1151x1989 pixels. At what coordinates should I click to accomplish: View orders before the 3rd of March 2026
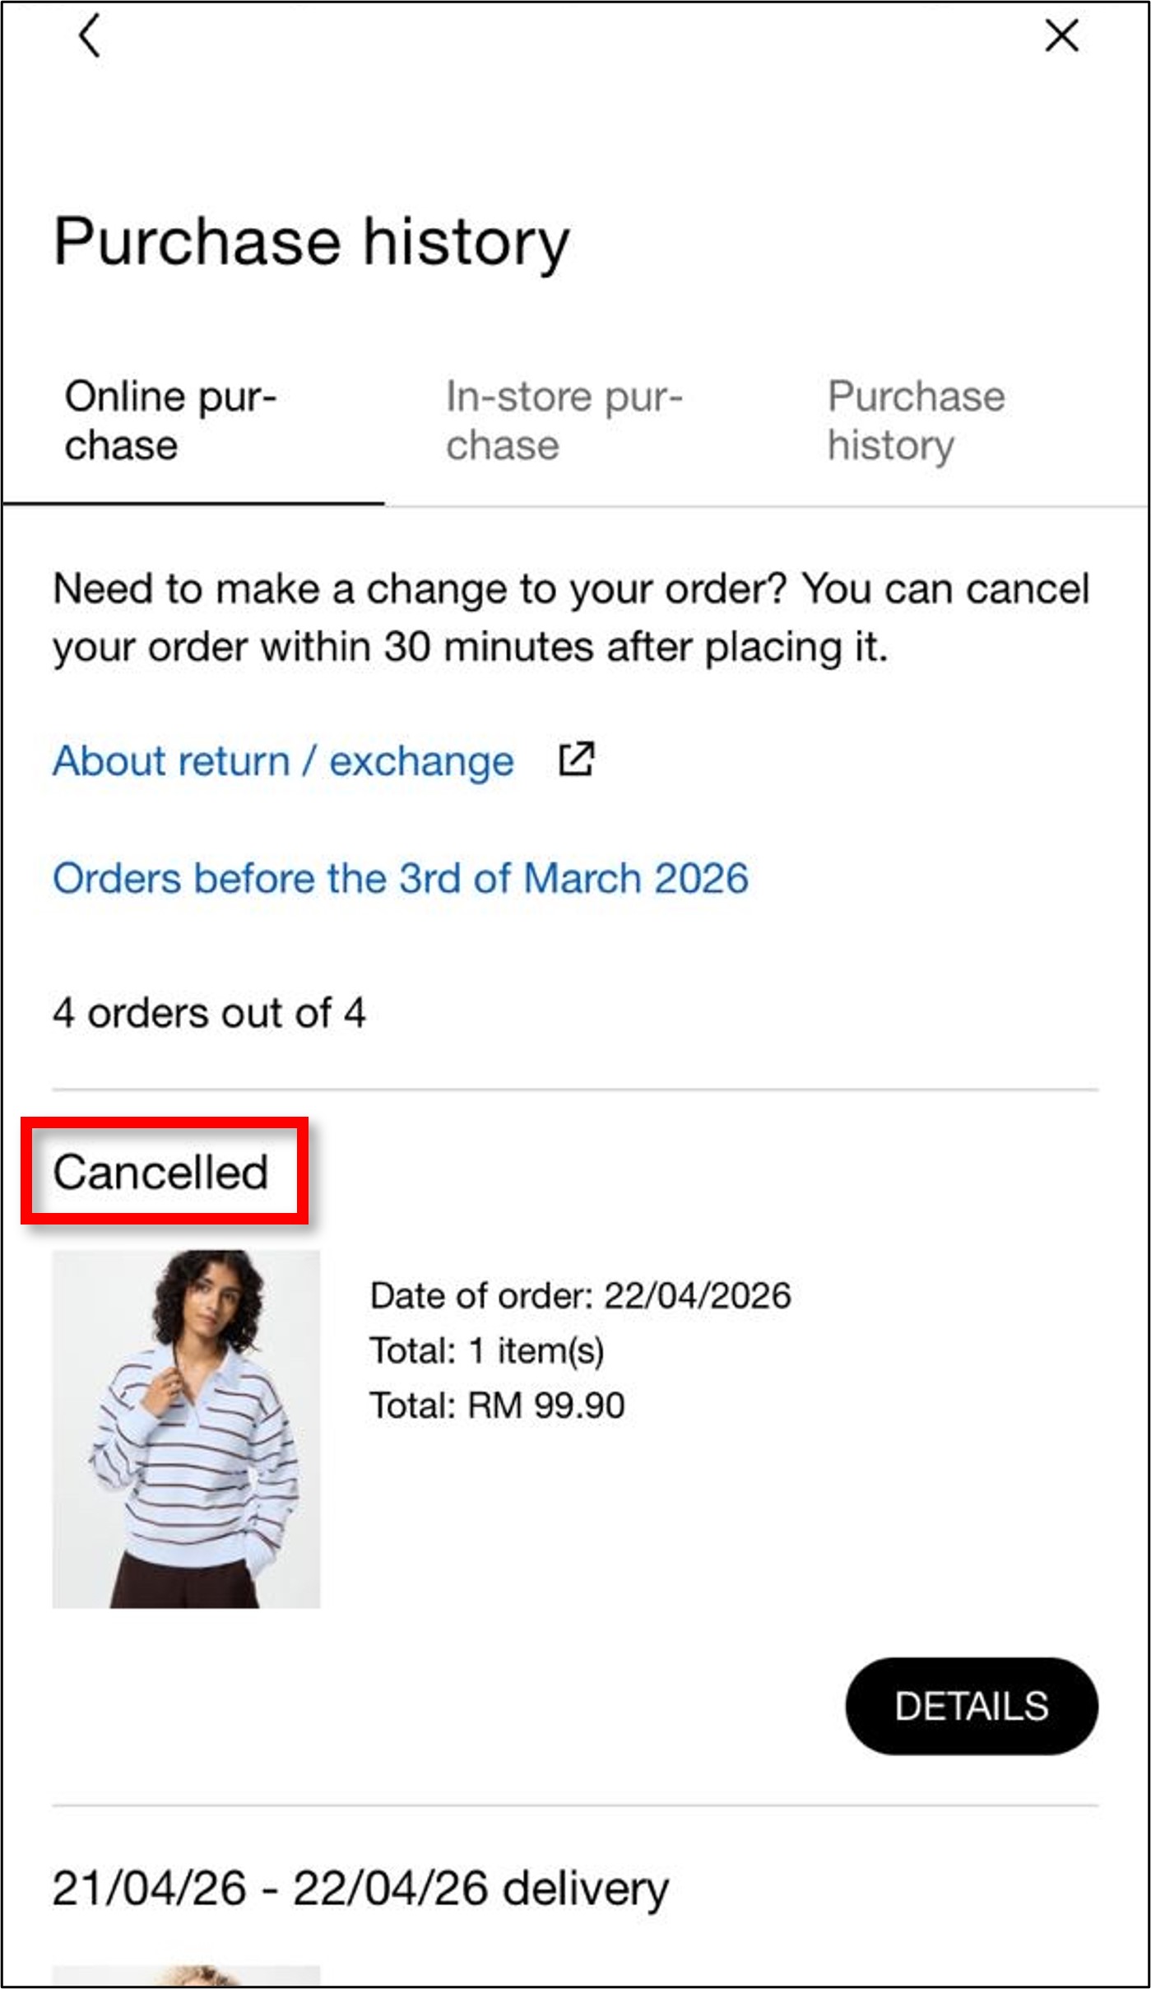pyautogui.click(x=401, y=878)
